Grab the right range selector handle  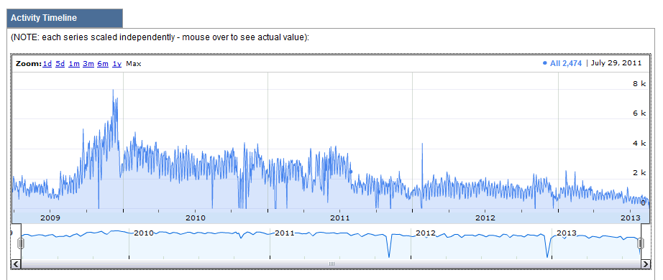(x=641, y=243)
